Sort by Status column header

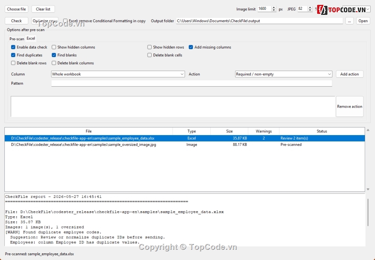(x=322, y=131)
